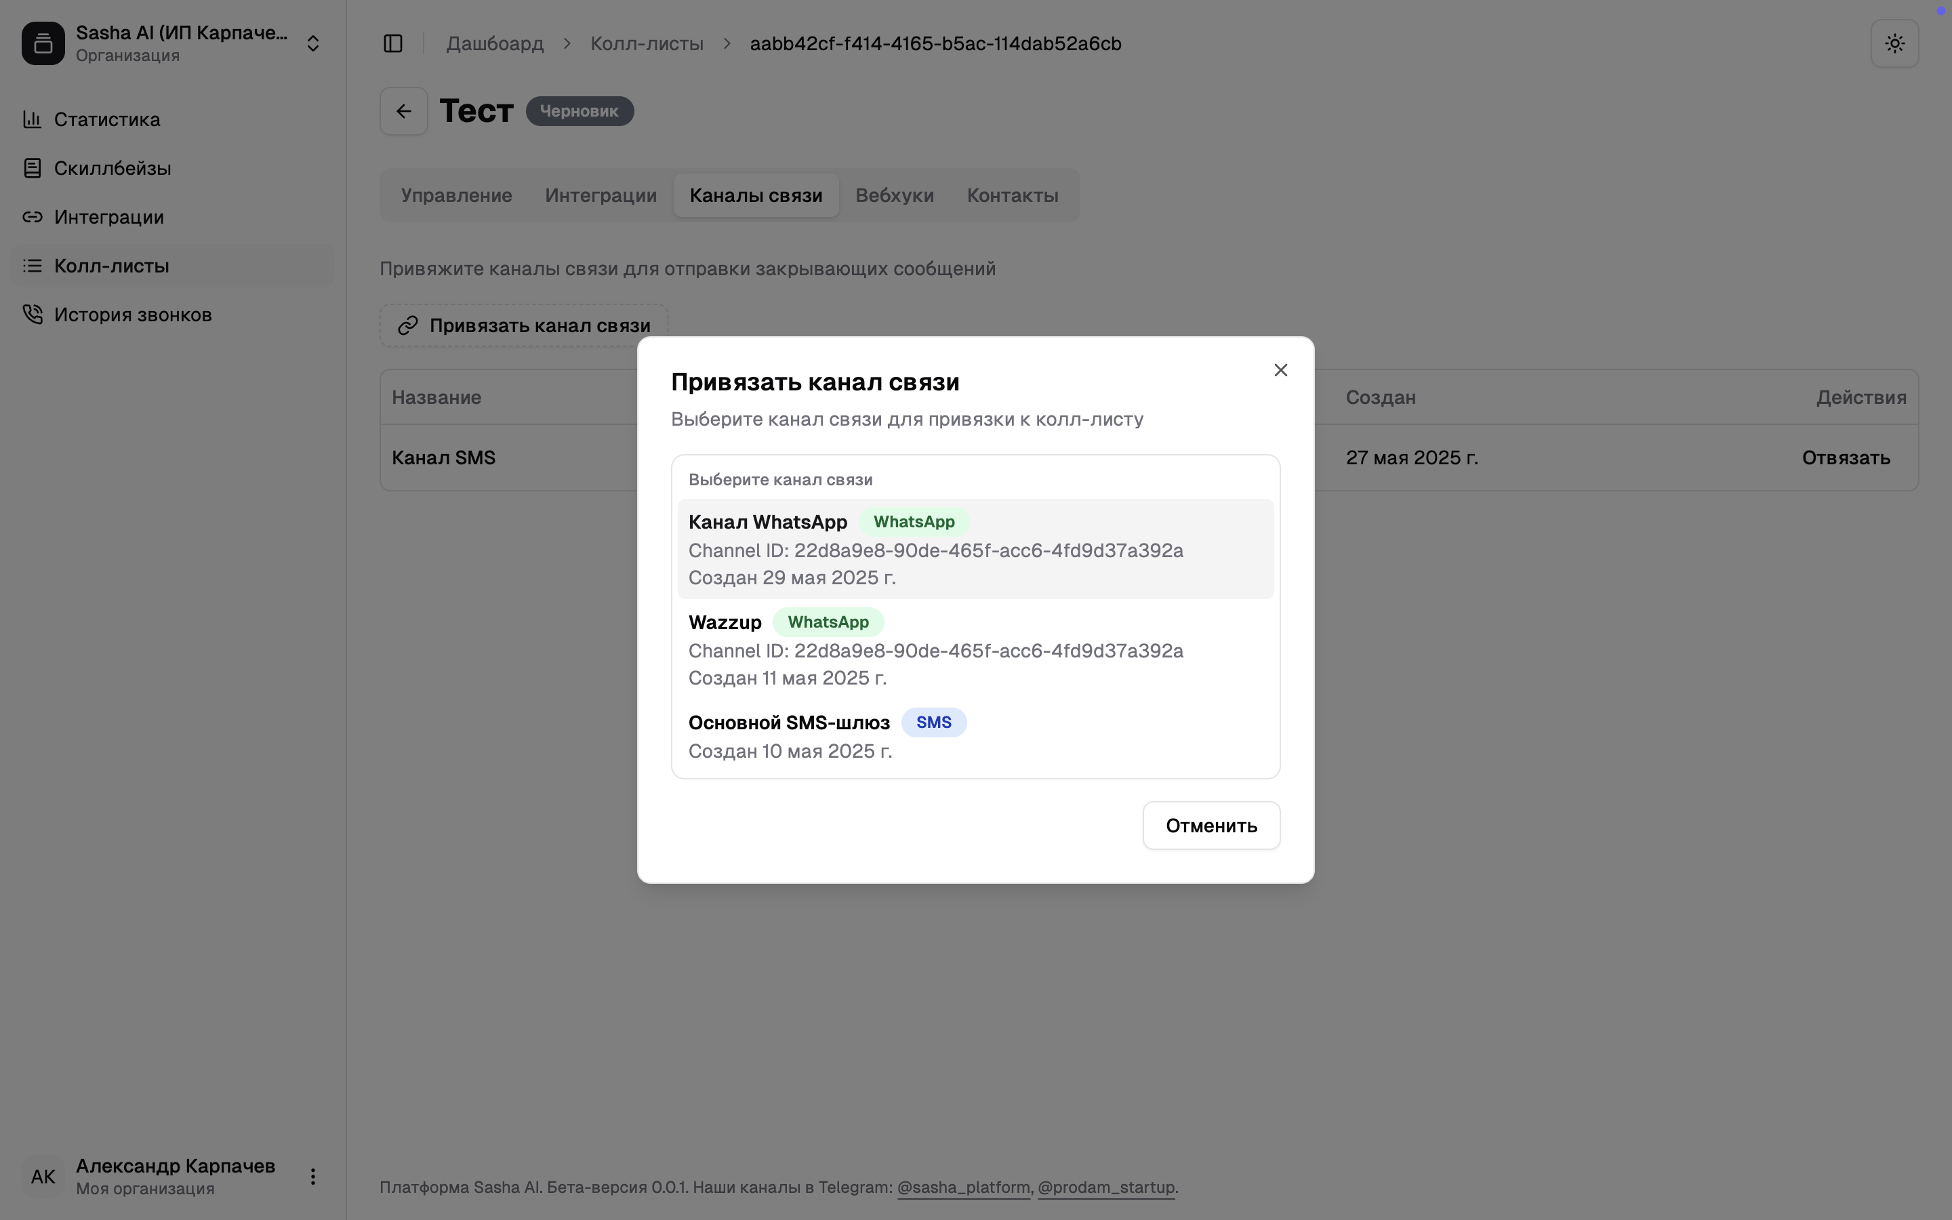Open the Контакты tab

[1011, 195]
